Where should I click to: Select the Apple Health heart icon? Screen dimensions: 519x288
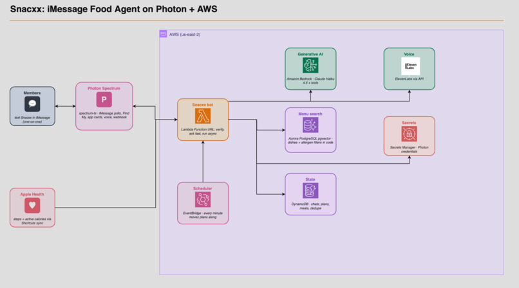[x=32, y=206]
